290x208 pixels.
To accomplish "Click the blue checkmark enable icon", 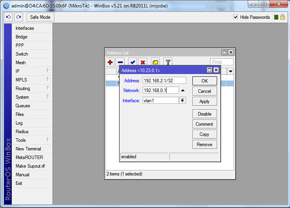I will pyautogui.click(x=132, y=62).
